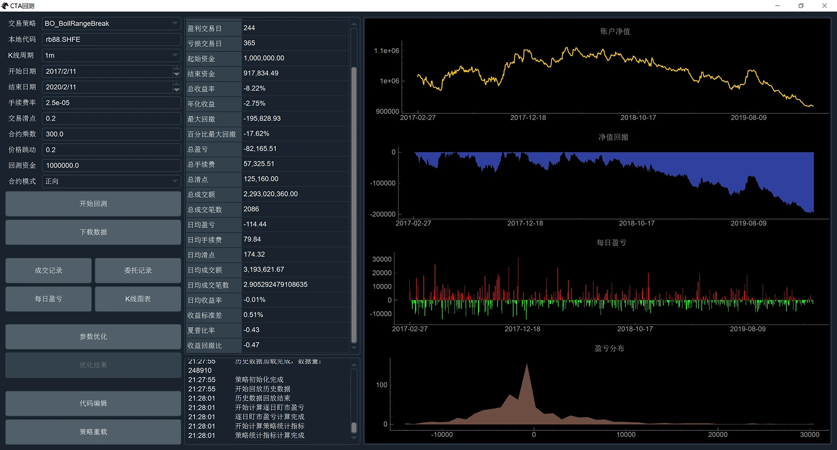The image size is (837, 450).
Task: Decrease the 开始日期 with the down arrow
Action: click(176, 74)
